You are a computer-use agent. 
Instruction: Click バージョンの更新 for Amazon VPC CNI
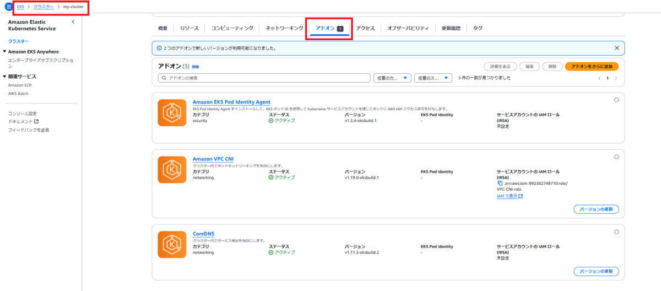596,209
